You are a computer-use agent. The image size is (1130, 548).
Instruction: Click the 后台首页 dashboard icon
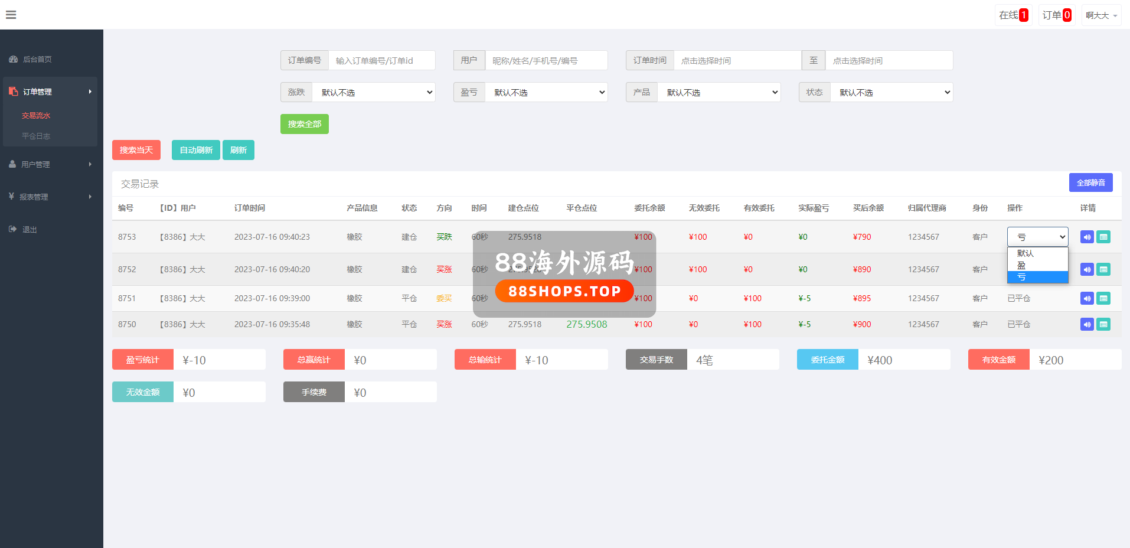coord(14,59)
